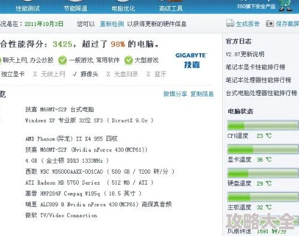Click the CPU温度 progress bar
This screenshot has width=299, height=236.
coord(263,125)
